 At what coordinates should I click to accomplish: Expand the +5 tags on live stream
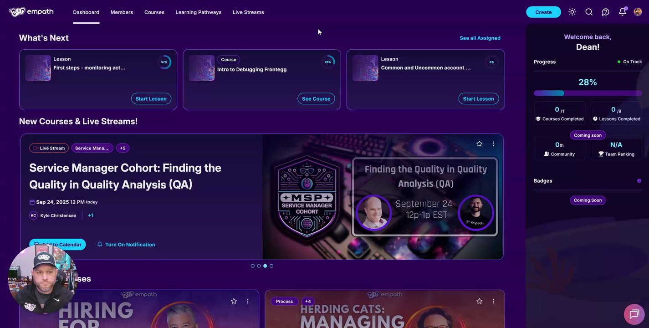(123, 148)
